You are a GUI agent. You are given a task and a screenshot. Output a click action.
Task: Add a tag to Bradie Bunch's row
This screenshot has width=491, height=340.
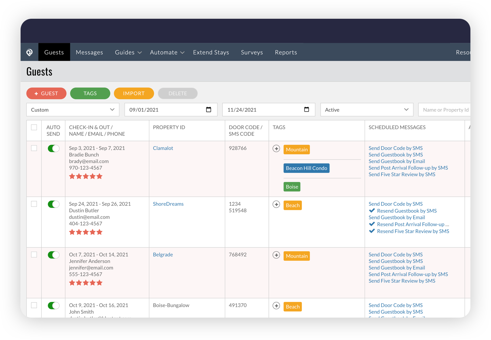276,149
